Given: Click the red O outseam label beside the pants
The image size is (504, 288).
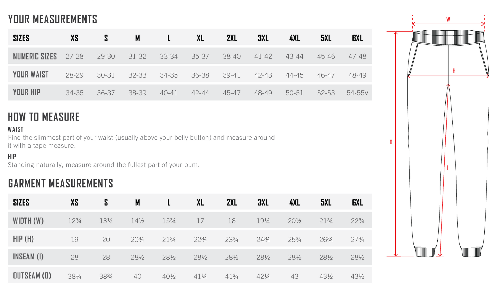Looking at the screenshot, I should click(391, 142).
